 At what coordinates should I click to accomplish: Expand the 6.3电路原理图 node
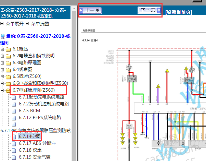[2, 63]
